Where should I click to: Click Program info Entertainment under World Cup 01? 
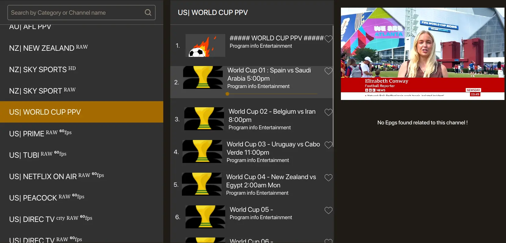[x=258, y=86]
